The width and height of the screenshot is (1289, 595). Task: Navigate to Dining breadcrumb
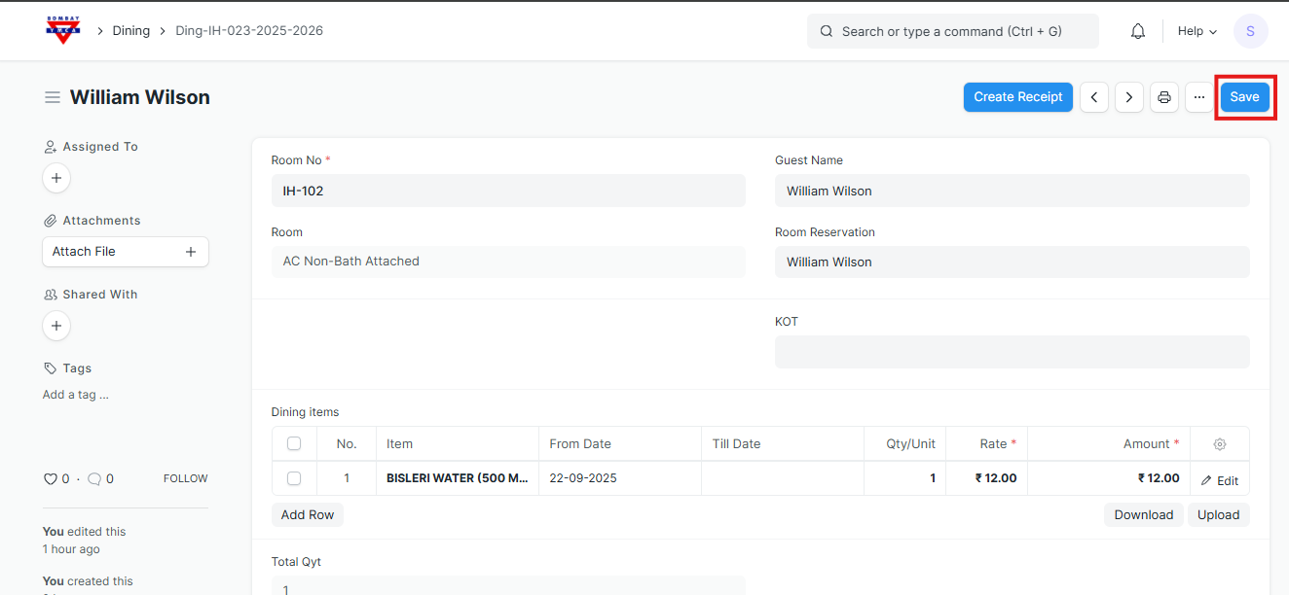click(131, 31)
